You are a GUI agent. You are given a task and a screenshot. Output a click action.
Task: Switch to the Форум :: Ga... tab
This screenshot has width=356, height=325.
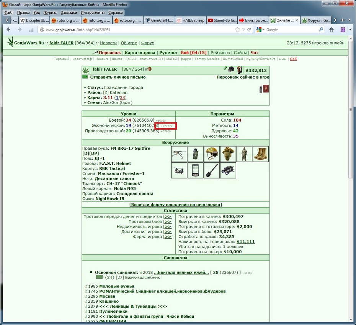(316, 20)
